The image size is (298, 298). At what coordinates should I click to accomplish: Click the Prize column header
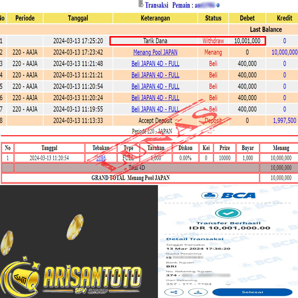click(x=225, y=148)
